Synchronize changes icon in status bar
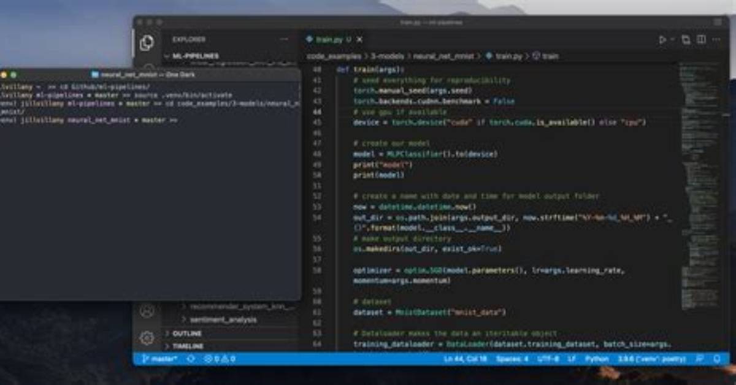736x385 pixels. [x=191, y=359]
